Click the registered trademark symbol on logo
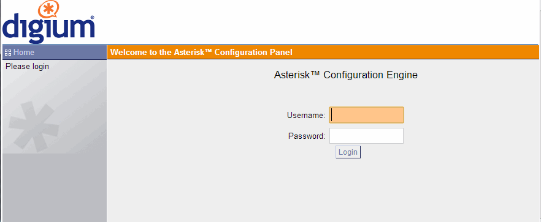541x222 pixels. tap(92, 17)
